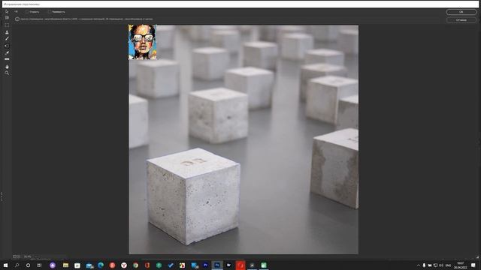Toggle the Перевернуть (Flop) checkbox
The height and width of the screenshot is (270, 481).
click(49, 12)
